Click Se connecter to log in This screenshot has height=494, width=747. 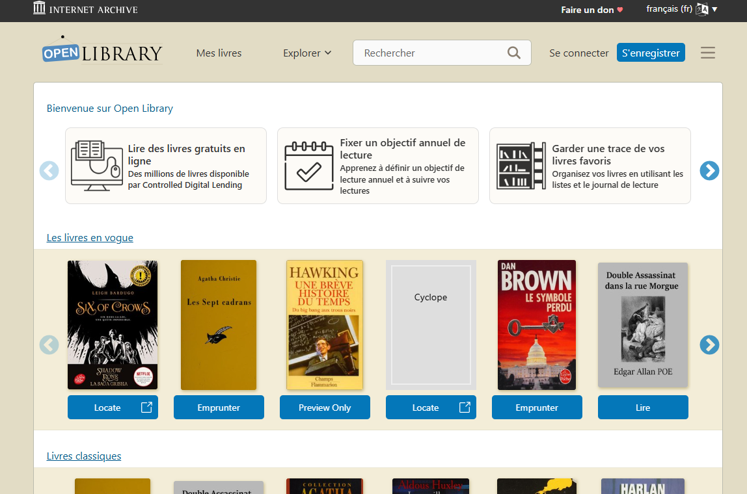579,53
